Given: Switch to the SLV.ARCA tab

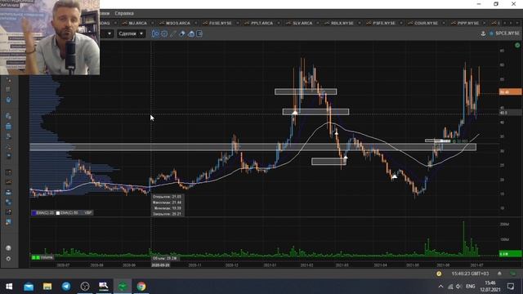Looking at the screenshot, I should (302, 23).
